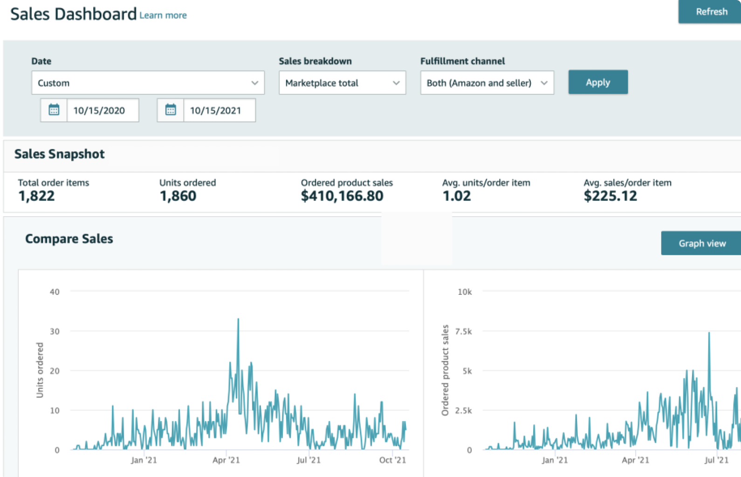This screenshot has width=741, height=477.
Task: Switch to Graph view
Action: pyautogui.click(x=701, y=243)
